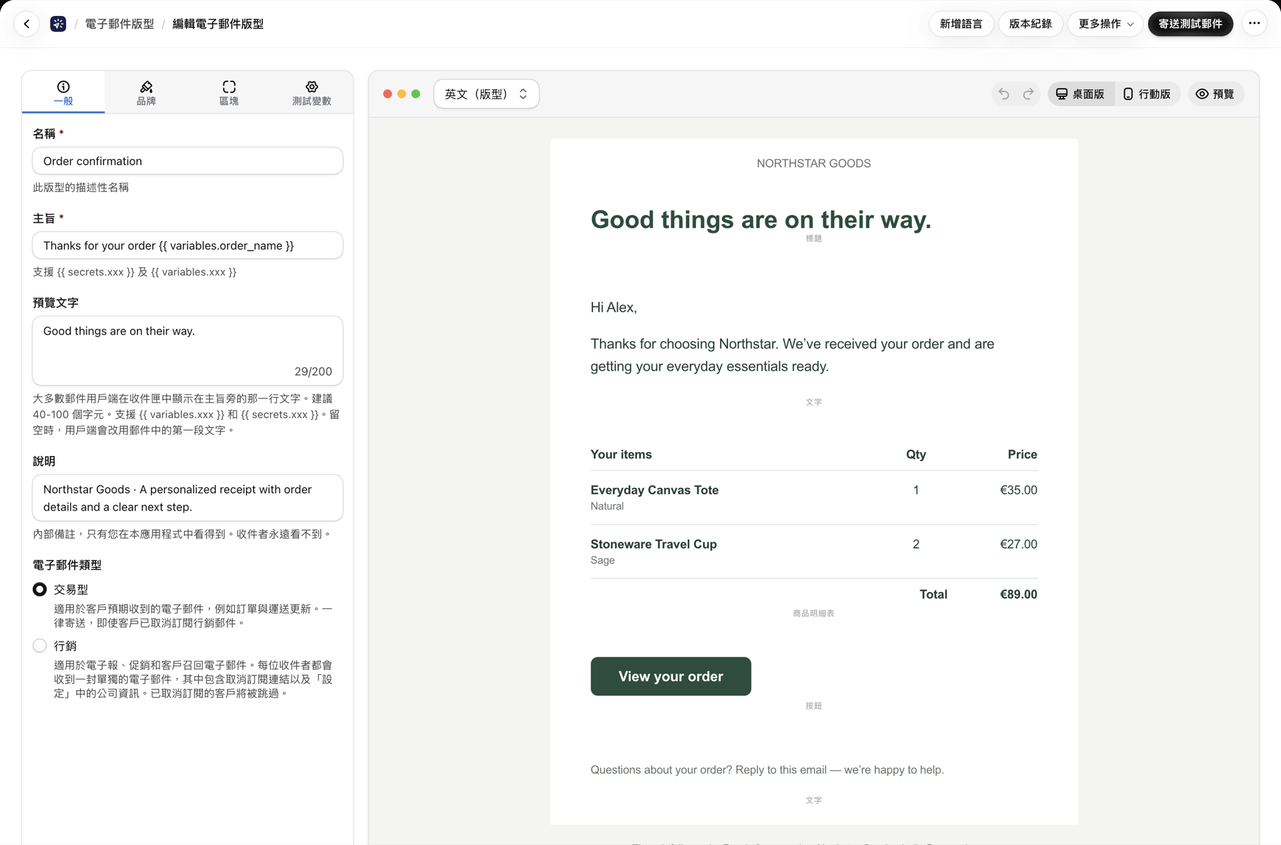Undo the last edit
Image resolution: width=1281 pixels, height=845 pixels.
click(1003, 94)
